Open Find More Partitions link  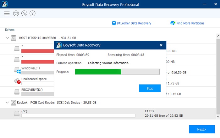click(190, 23)
